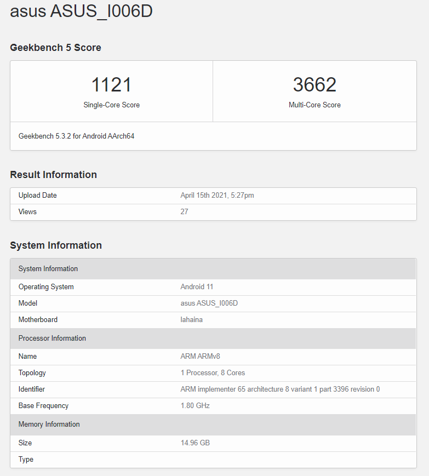Select the date 'April 15th 2021, 5:27pm'
This screenshot has height=476, width=429.
click(x=217, y=195)
